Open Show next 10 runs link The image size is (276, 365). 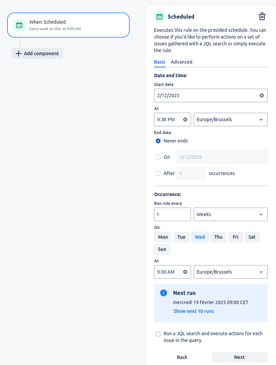click(194, 311)
